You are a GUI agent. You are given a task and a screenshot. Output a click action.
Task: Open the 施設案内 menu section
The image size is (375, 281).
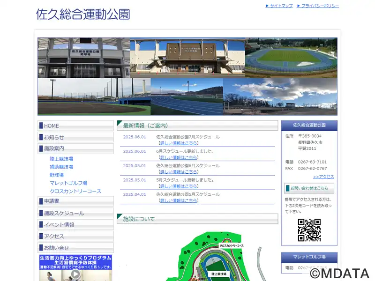click(75, 148)
